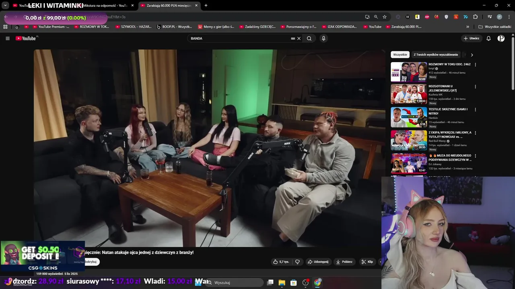Open the Zadaliśmy DZIECIĘC... bookmark
This screenshot has width=515, height=289.
257,27
